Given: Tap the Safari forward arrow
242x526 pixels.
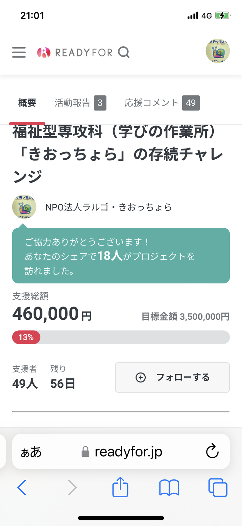Looking at the screenshot, I should click(x=72, y=487).
